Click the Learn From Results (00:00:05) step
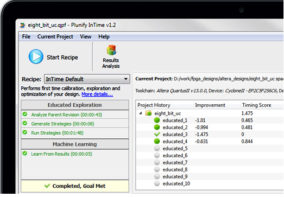 tap(75, 154)
